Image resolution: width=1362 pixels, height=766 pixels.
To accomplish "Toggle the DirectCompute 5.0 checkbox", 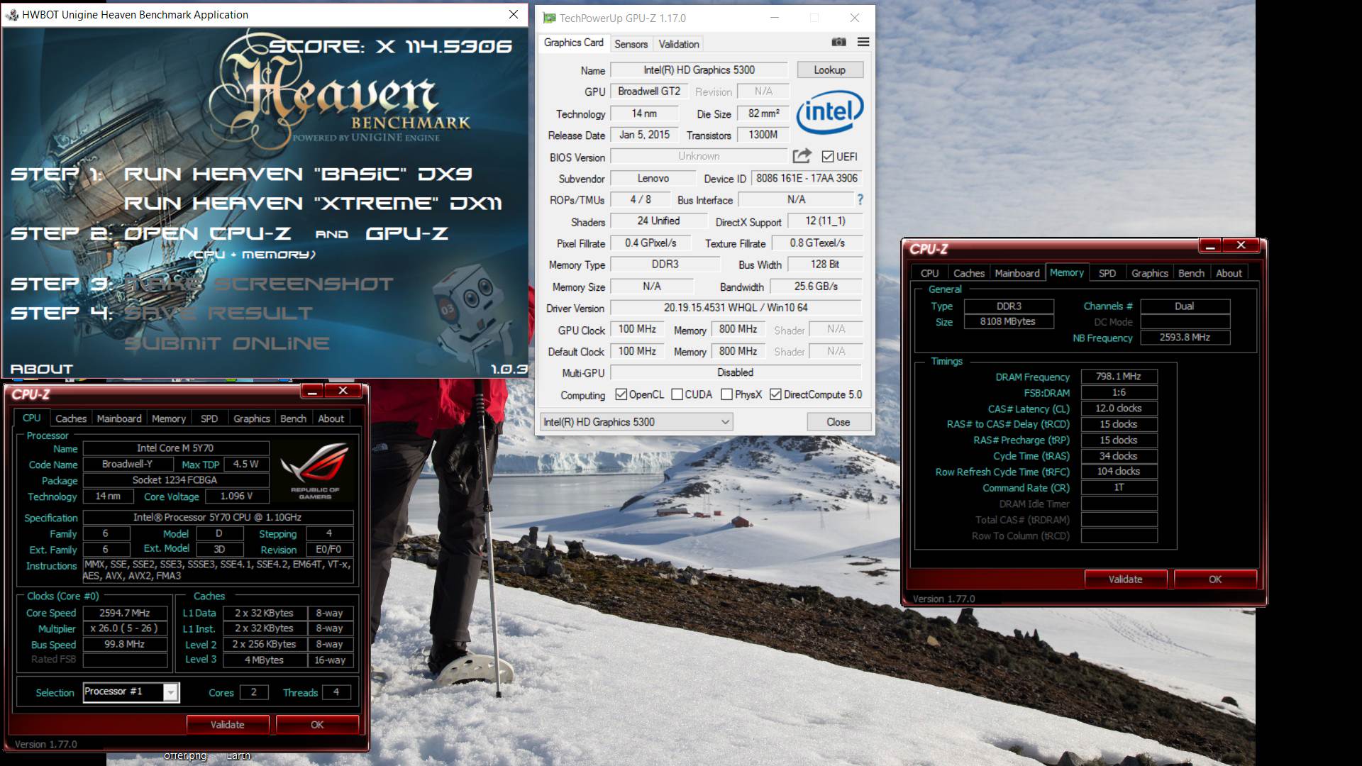I will click(x=775, y=394).
